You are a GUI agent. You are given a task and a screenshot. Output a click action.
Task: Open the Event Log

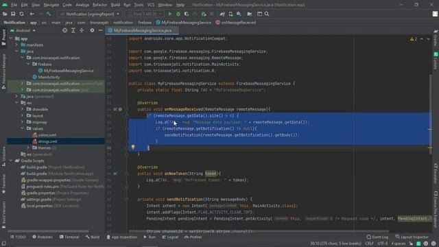coord(377,237)
